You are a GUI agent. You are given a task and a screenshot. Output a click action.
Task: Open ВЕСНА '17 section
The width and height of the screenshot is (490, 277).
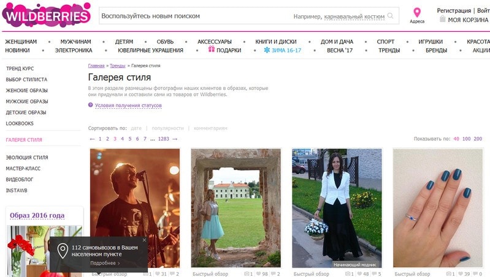click(x=340, y=50)
